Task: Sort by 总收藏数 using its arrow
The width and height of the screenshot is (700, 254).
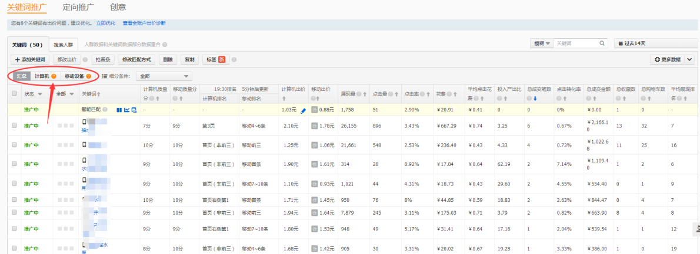Action: (624, 99)
